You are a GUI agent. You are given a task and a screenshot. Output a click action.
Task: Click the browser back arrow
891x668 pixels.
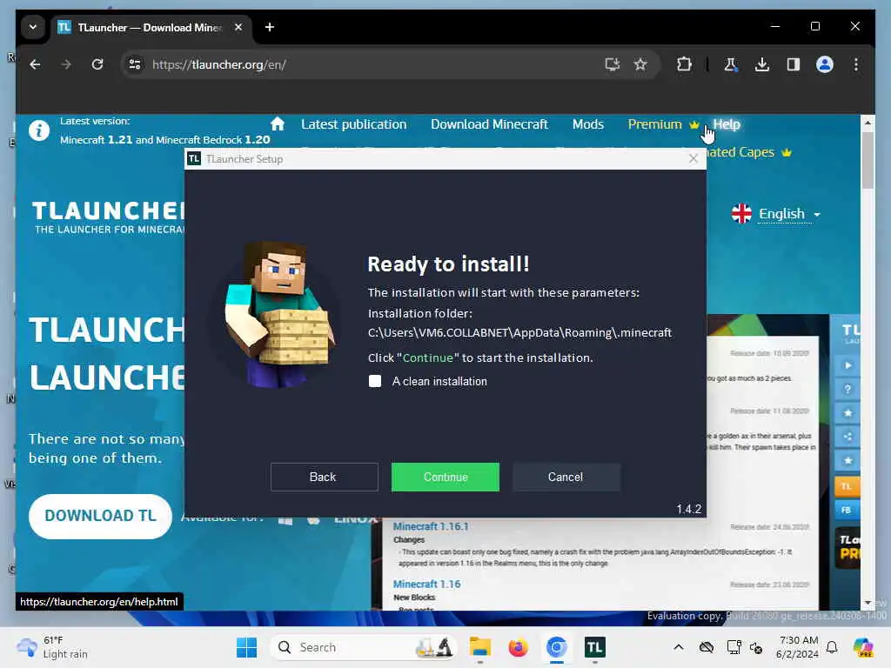(x=35, y=64)
